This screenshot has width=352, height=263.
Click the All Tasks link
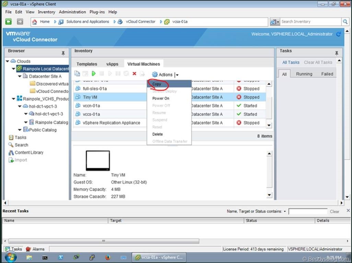[x=291, y=62]
